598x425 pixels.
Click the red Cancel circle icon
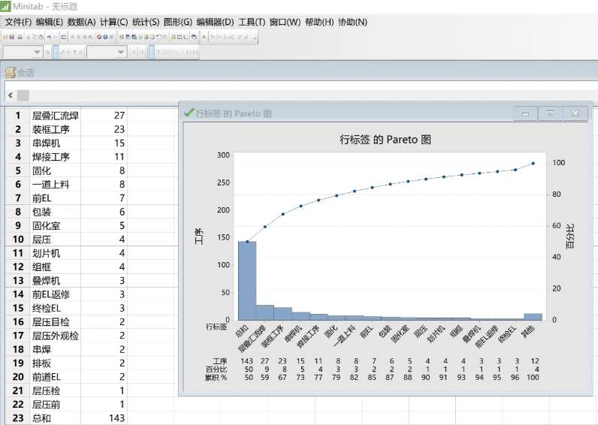[x=99, y=37]
